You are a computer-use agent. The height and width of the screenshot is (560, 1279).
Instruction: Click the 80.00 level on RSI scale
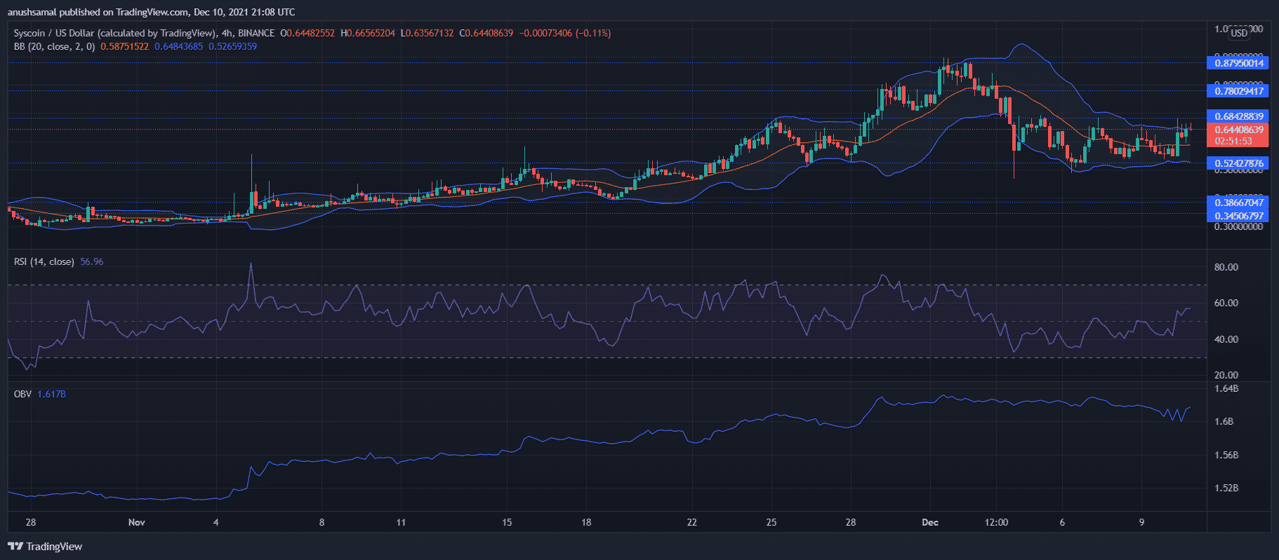(1226, 267)
